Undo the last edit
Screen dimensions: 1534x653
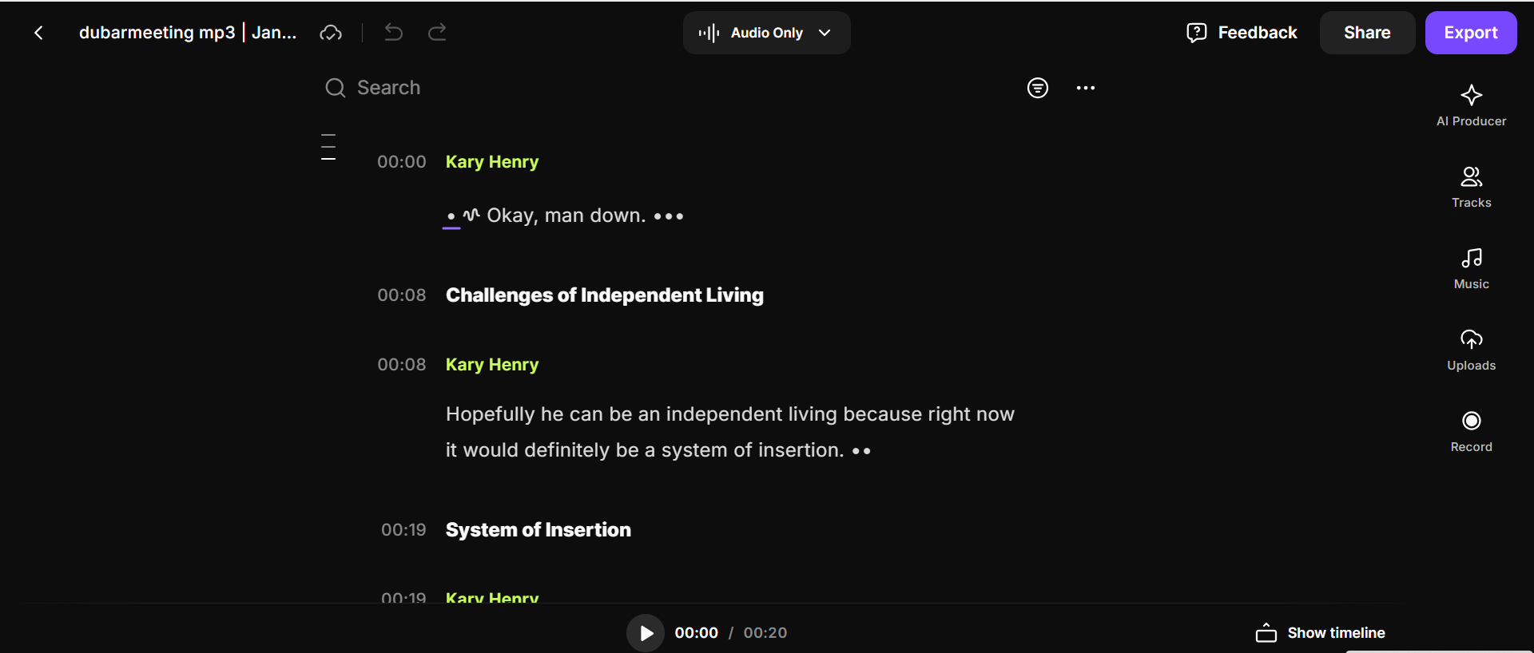coord(393,33)
